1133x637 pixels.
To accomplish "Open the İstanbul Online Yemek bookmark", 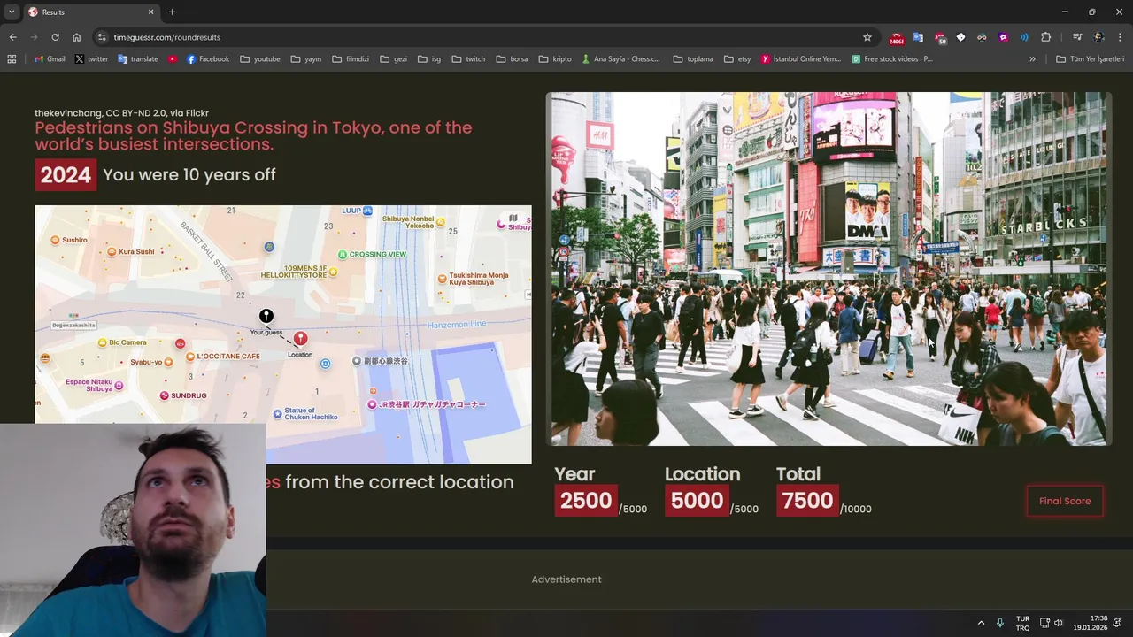I will [800, 59].
